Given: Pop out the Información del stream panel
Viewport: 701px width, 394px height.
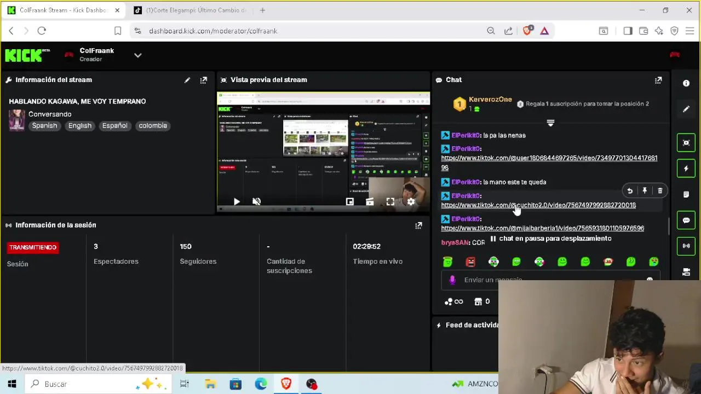Looking at the screenshot, I should coord(204,80).
